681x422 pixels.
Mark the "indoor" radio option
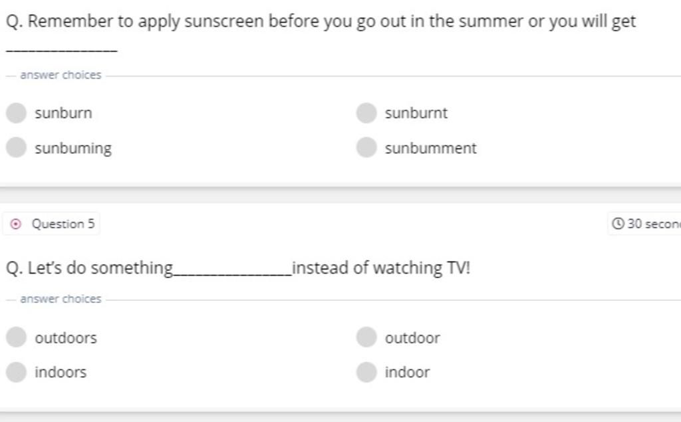366,372
